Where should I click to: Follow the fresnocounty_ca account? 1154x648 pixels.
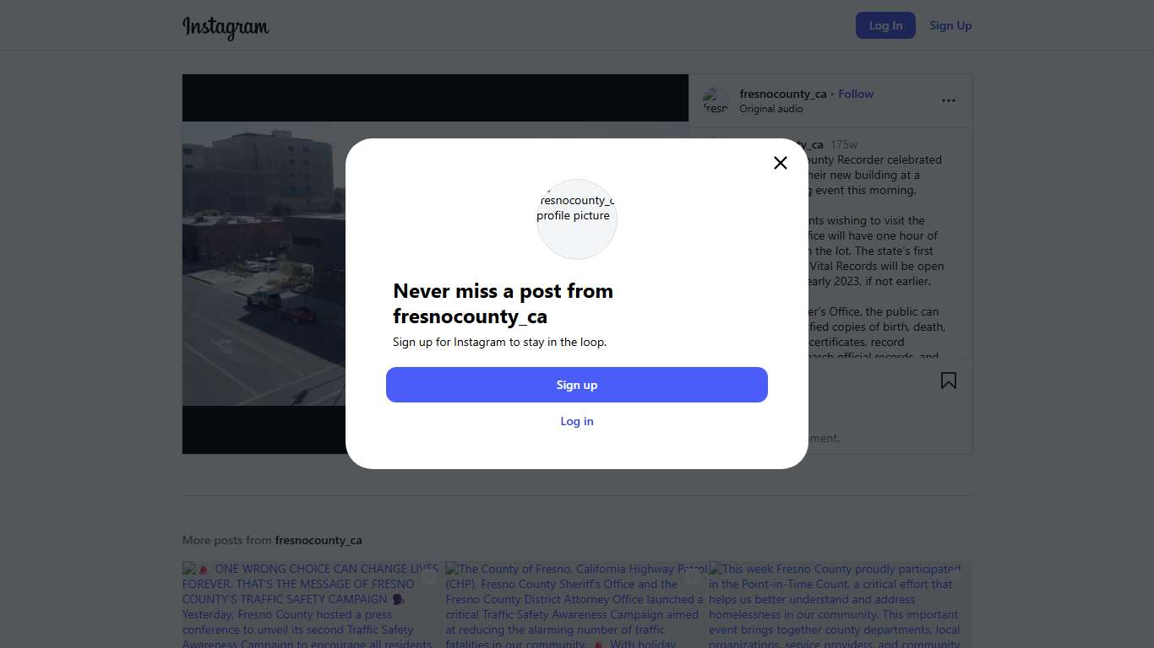[856, 94]
